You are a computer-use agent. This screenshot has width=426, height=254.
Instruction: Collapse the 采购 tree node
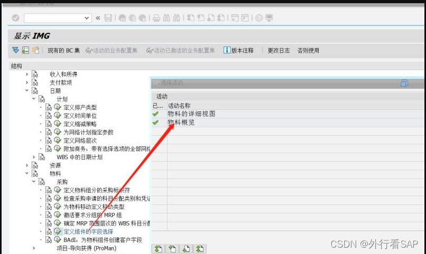[34, 182]
